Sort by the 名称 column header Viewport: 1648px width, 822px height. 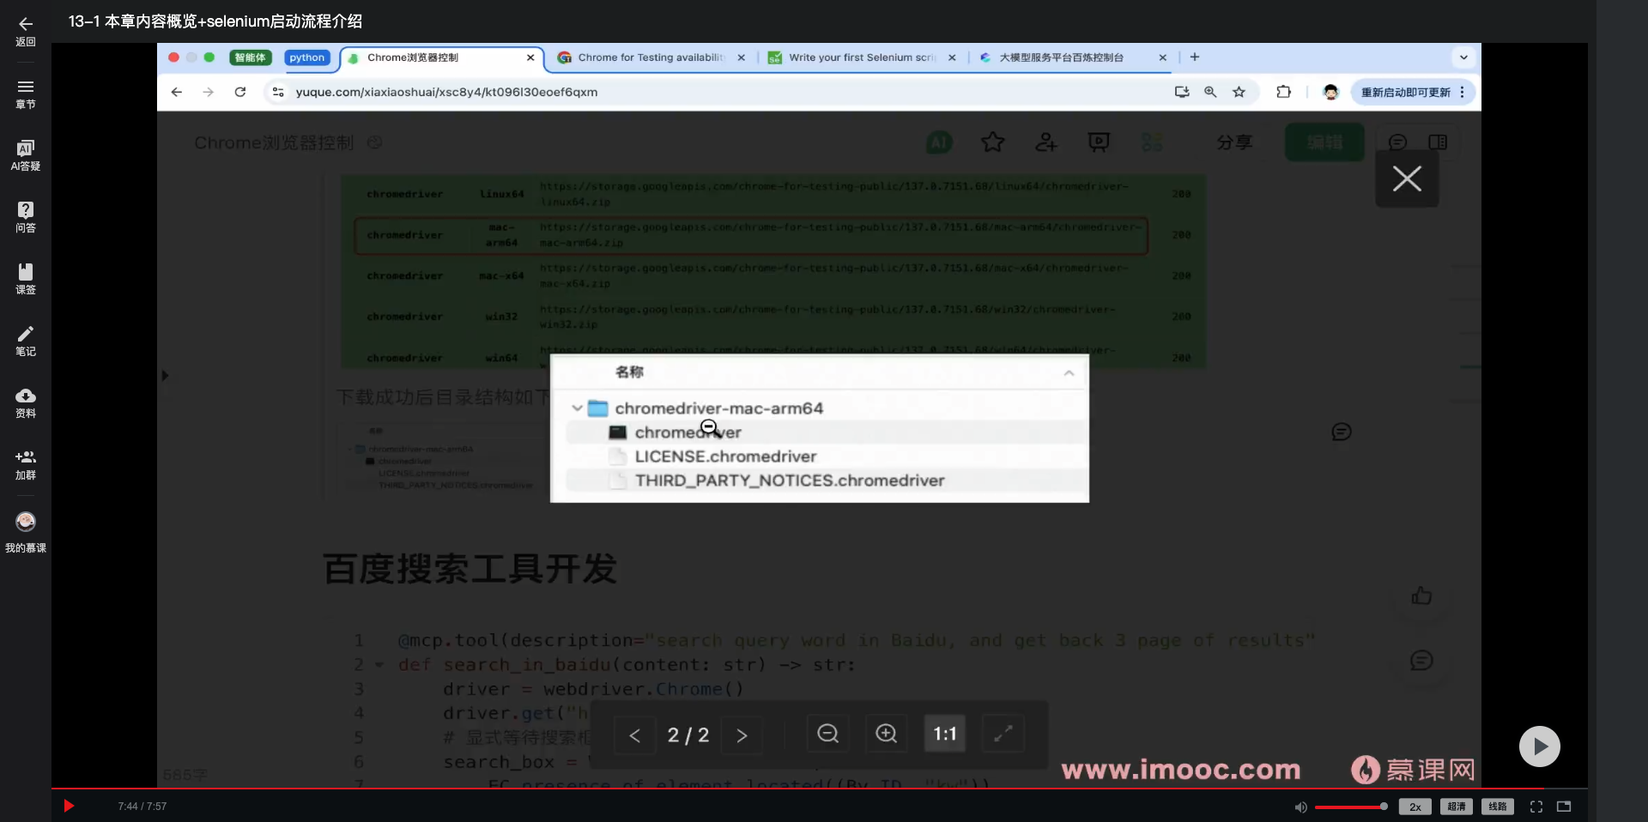[x=629, y=372]
